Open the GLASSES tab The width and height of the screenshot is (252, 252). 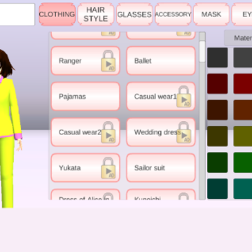pyautogui.click(x=134, y=14)
